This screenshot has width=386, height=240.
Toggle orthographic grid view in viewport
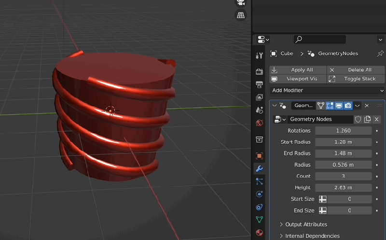(x=240, y=15)
